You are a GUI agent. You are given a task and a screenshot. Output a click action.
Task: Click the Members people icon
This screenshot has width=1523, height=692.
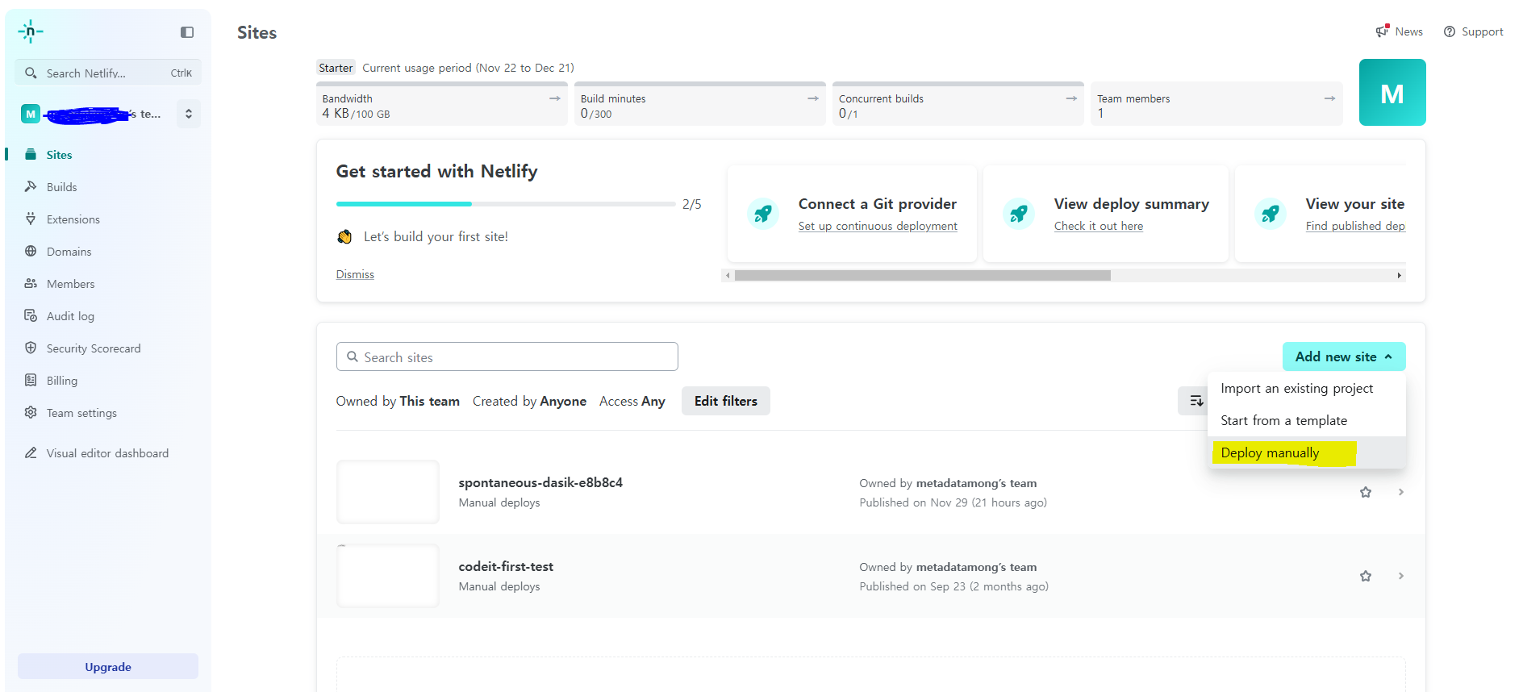pyautogui.click(x=31, y=283)
